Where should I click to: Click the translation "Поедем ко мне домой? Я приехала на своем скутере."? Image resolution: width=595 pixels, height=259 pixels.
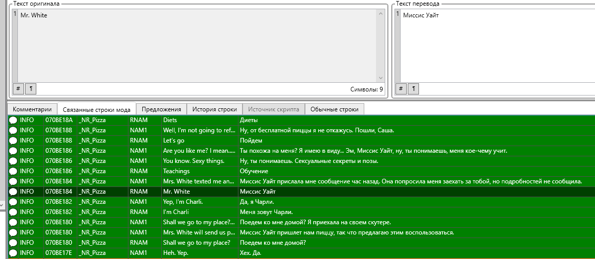click(x=315, y=222)
